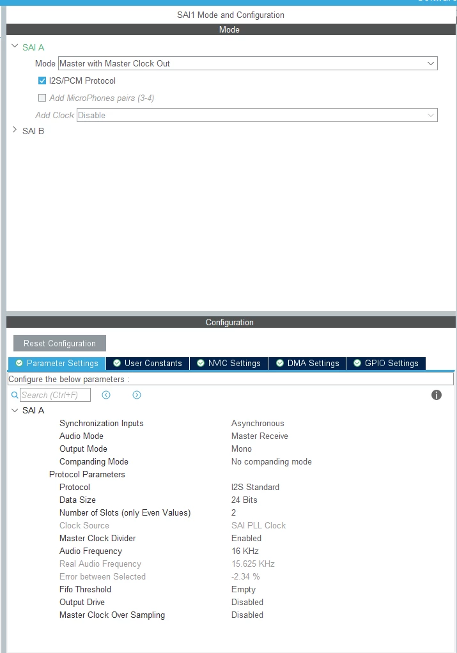Check Add MicroPhones pairs (3-4) checkbox
This screenshot has height=653, width=457.
click(42, 98)
